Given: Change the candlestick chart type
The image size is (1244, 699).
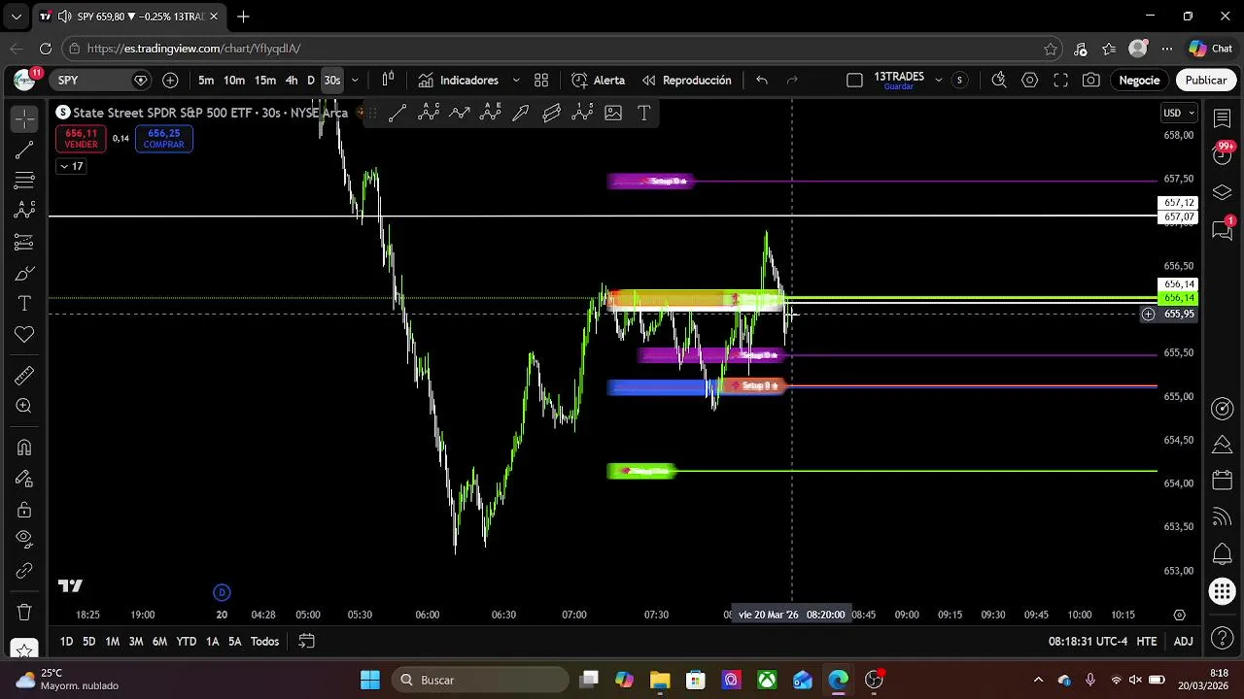Looking at the screenshot, I should coord(388,81).
